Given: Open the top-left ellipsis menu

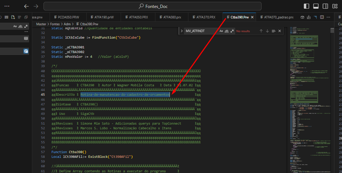Looking at the screenshot, I should 7,6.
